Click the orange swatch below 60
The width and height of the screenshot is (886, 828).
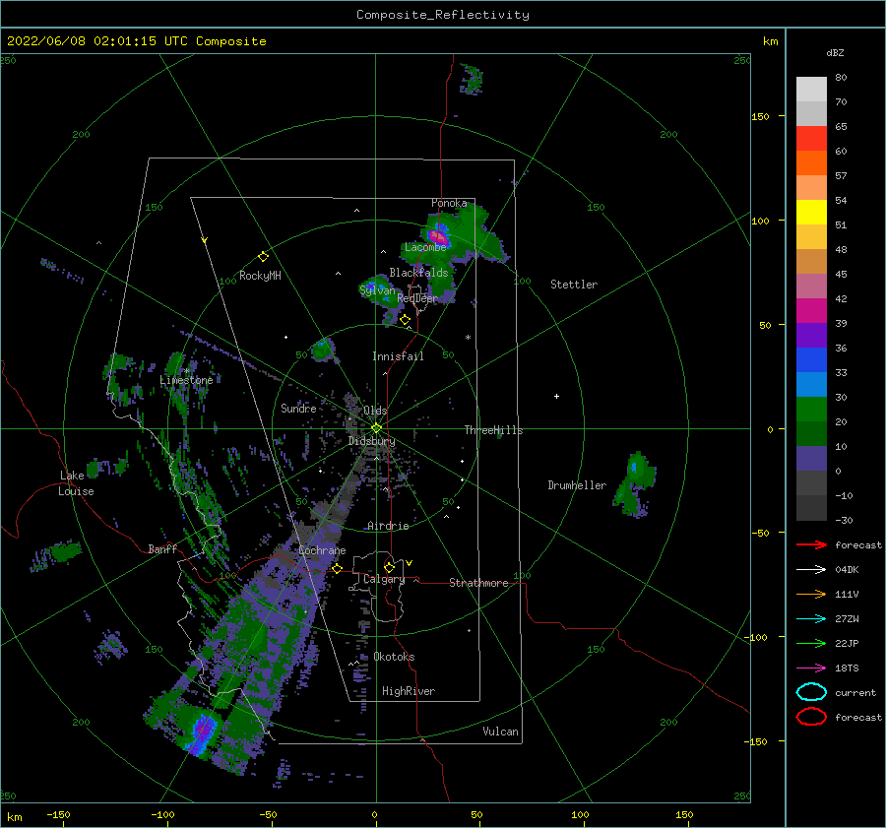pos(811,162)
